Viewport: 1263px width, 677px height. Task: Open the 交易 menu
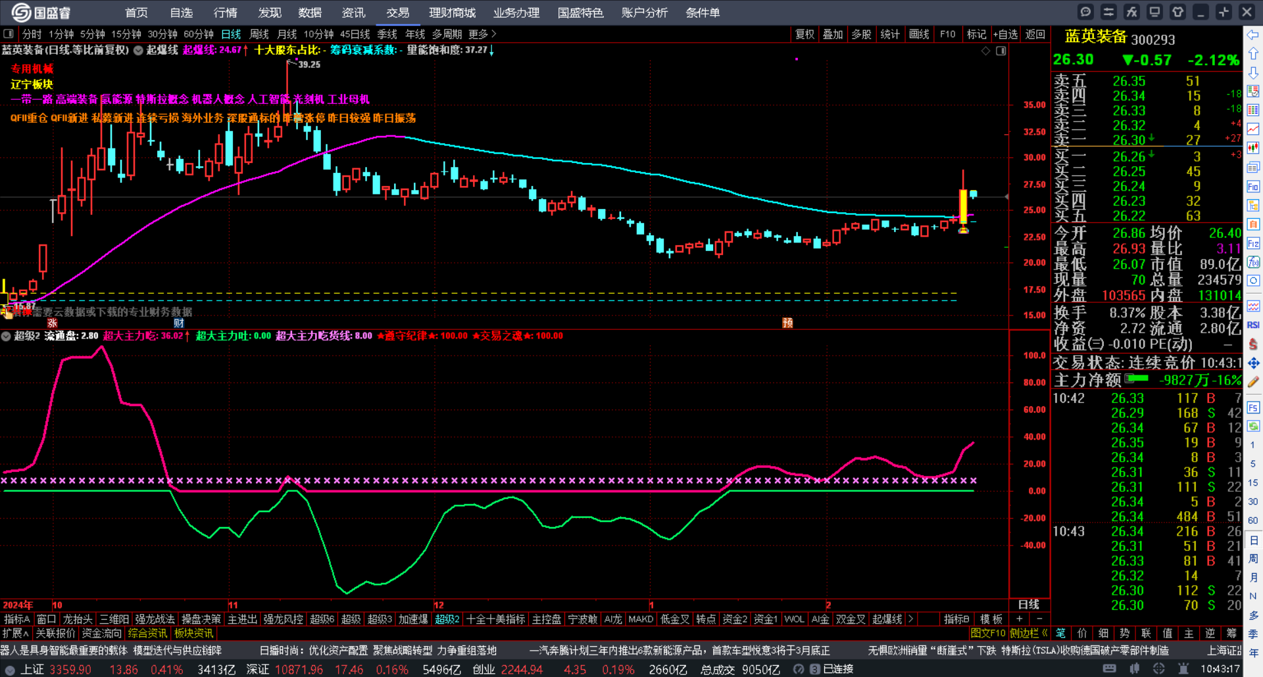(398, 12)
